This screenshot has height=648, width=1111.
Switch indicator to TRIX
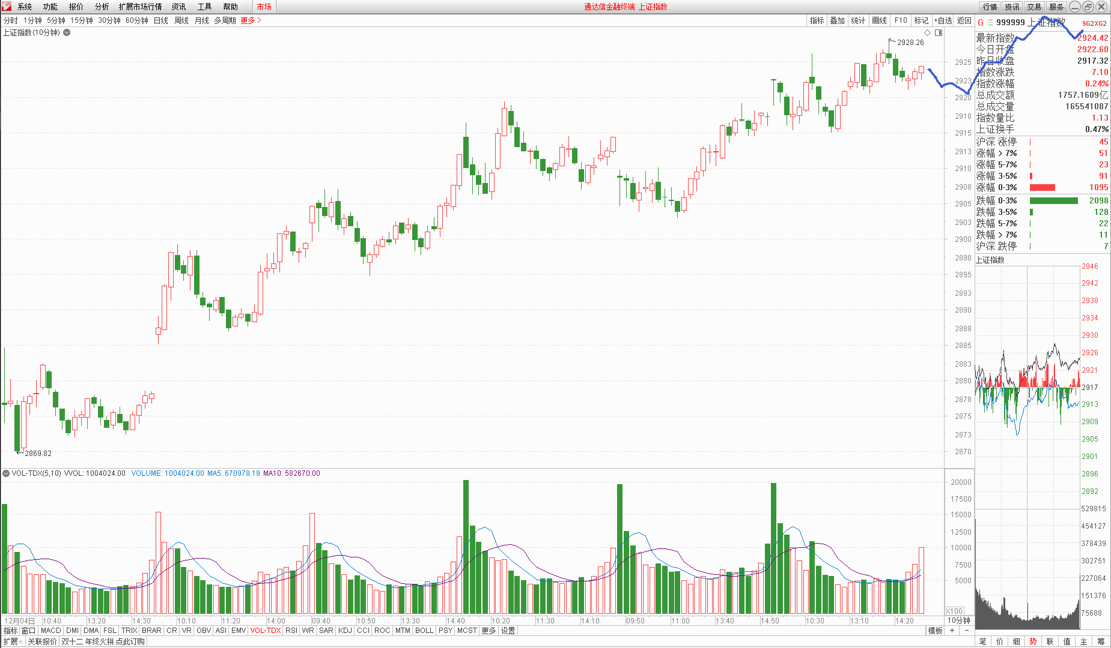click(x=129, y=631)
